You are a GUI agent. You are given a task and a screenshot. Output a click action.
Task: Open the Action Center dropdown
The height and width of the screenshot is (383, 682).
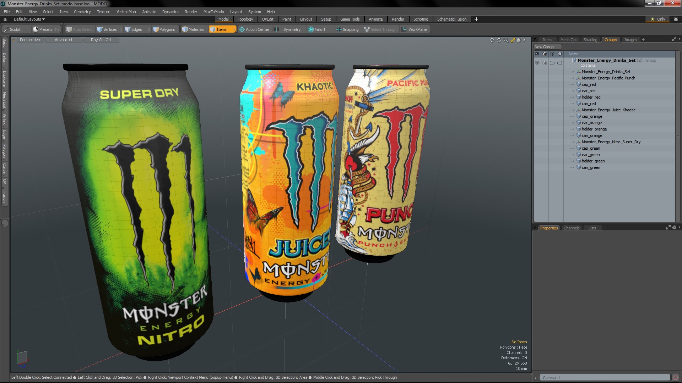tap(255, 29)
